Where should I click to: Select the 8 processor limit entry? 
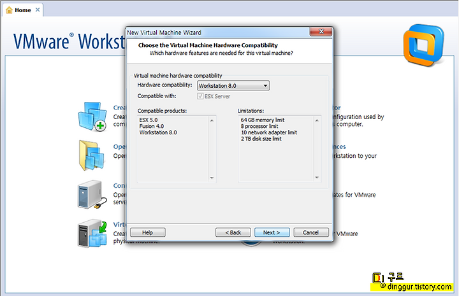point(259,126)
